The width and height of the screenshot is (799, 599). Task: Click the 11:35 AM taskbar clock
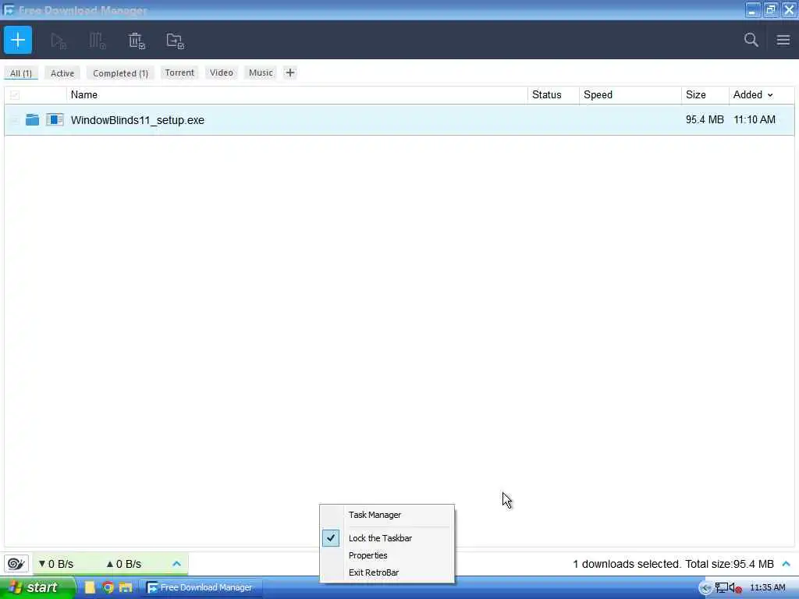[x=768, y=588]
